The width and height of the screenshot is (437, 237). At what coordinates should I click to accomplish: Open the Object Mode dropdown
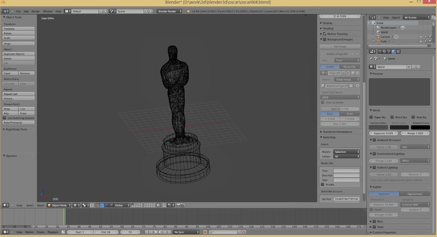pos(59,205)
